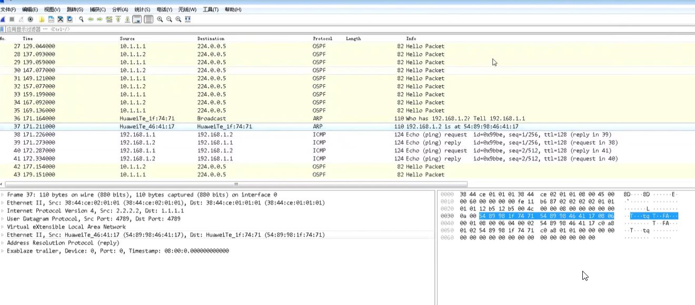Sort packets by the Info column
Screen dimensions: 695x305
411,38
